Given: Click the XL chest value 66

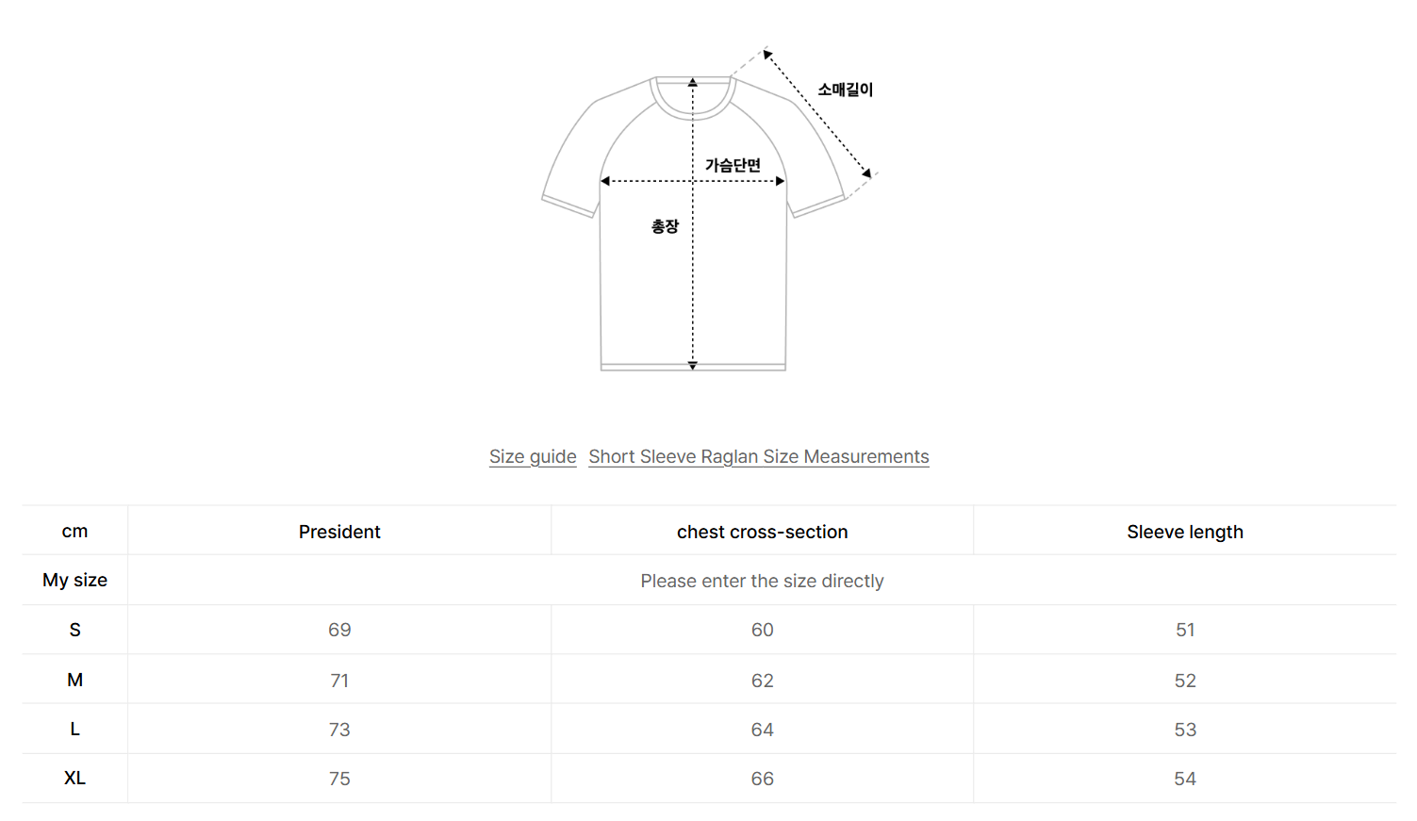Looking at the screenshot, I should click(x=762, y=779).
